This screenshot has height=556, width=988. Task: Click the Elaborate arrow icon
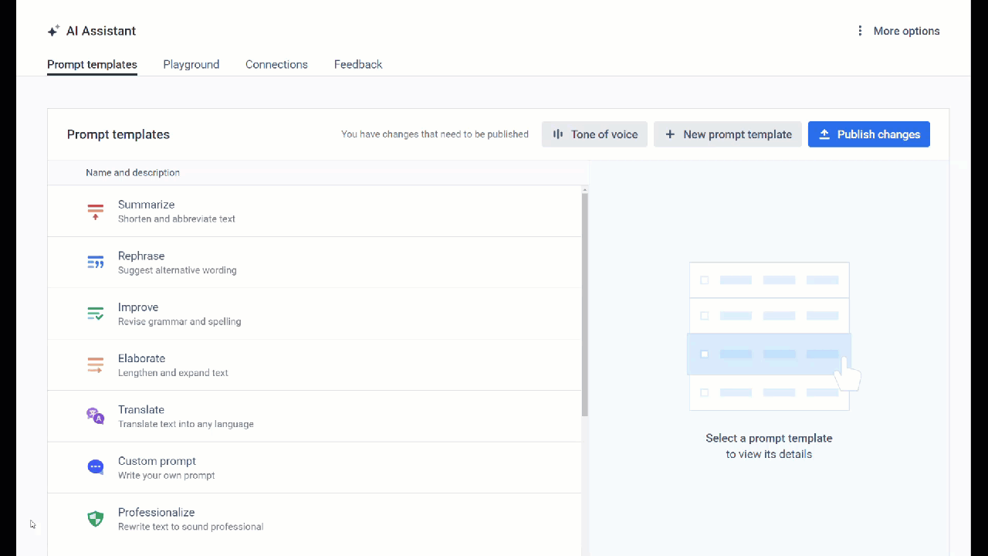coord(96,365)
